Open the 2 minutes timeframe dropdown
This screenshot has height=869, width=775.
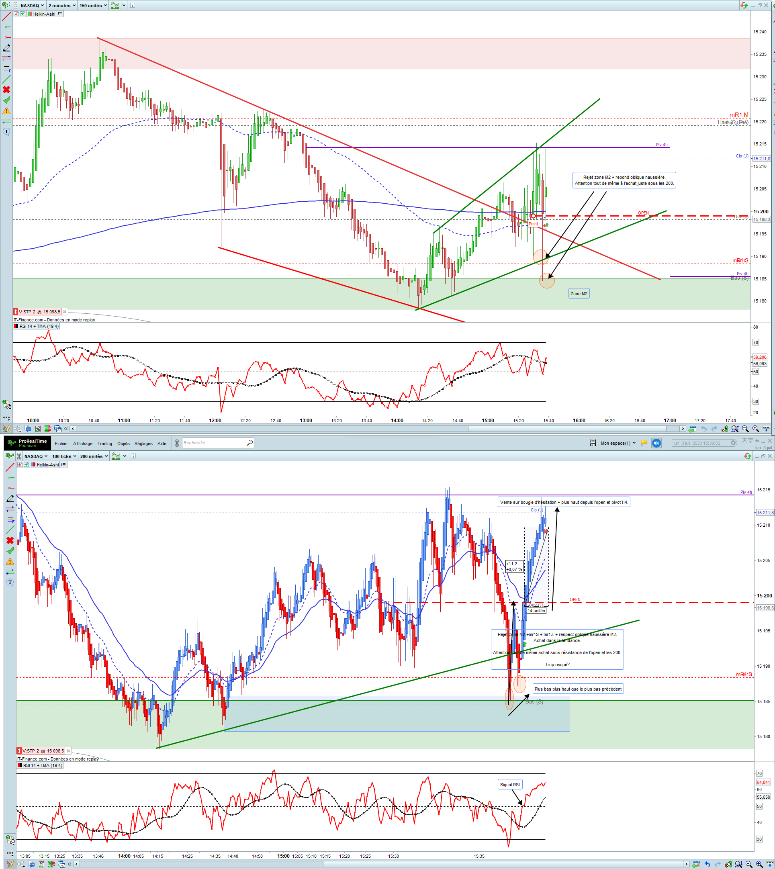[62, 6]
